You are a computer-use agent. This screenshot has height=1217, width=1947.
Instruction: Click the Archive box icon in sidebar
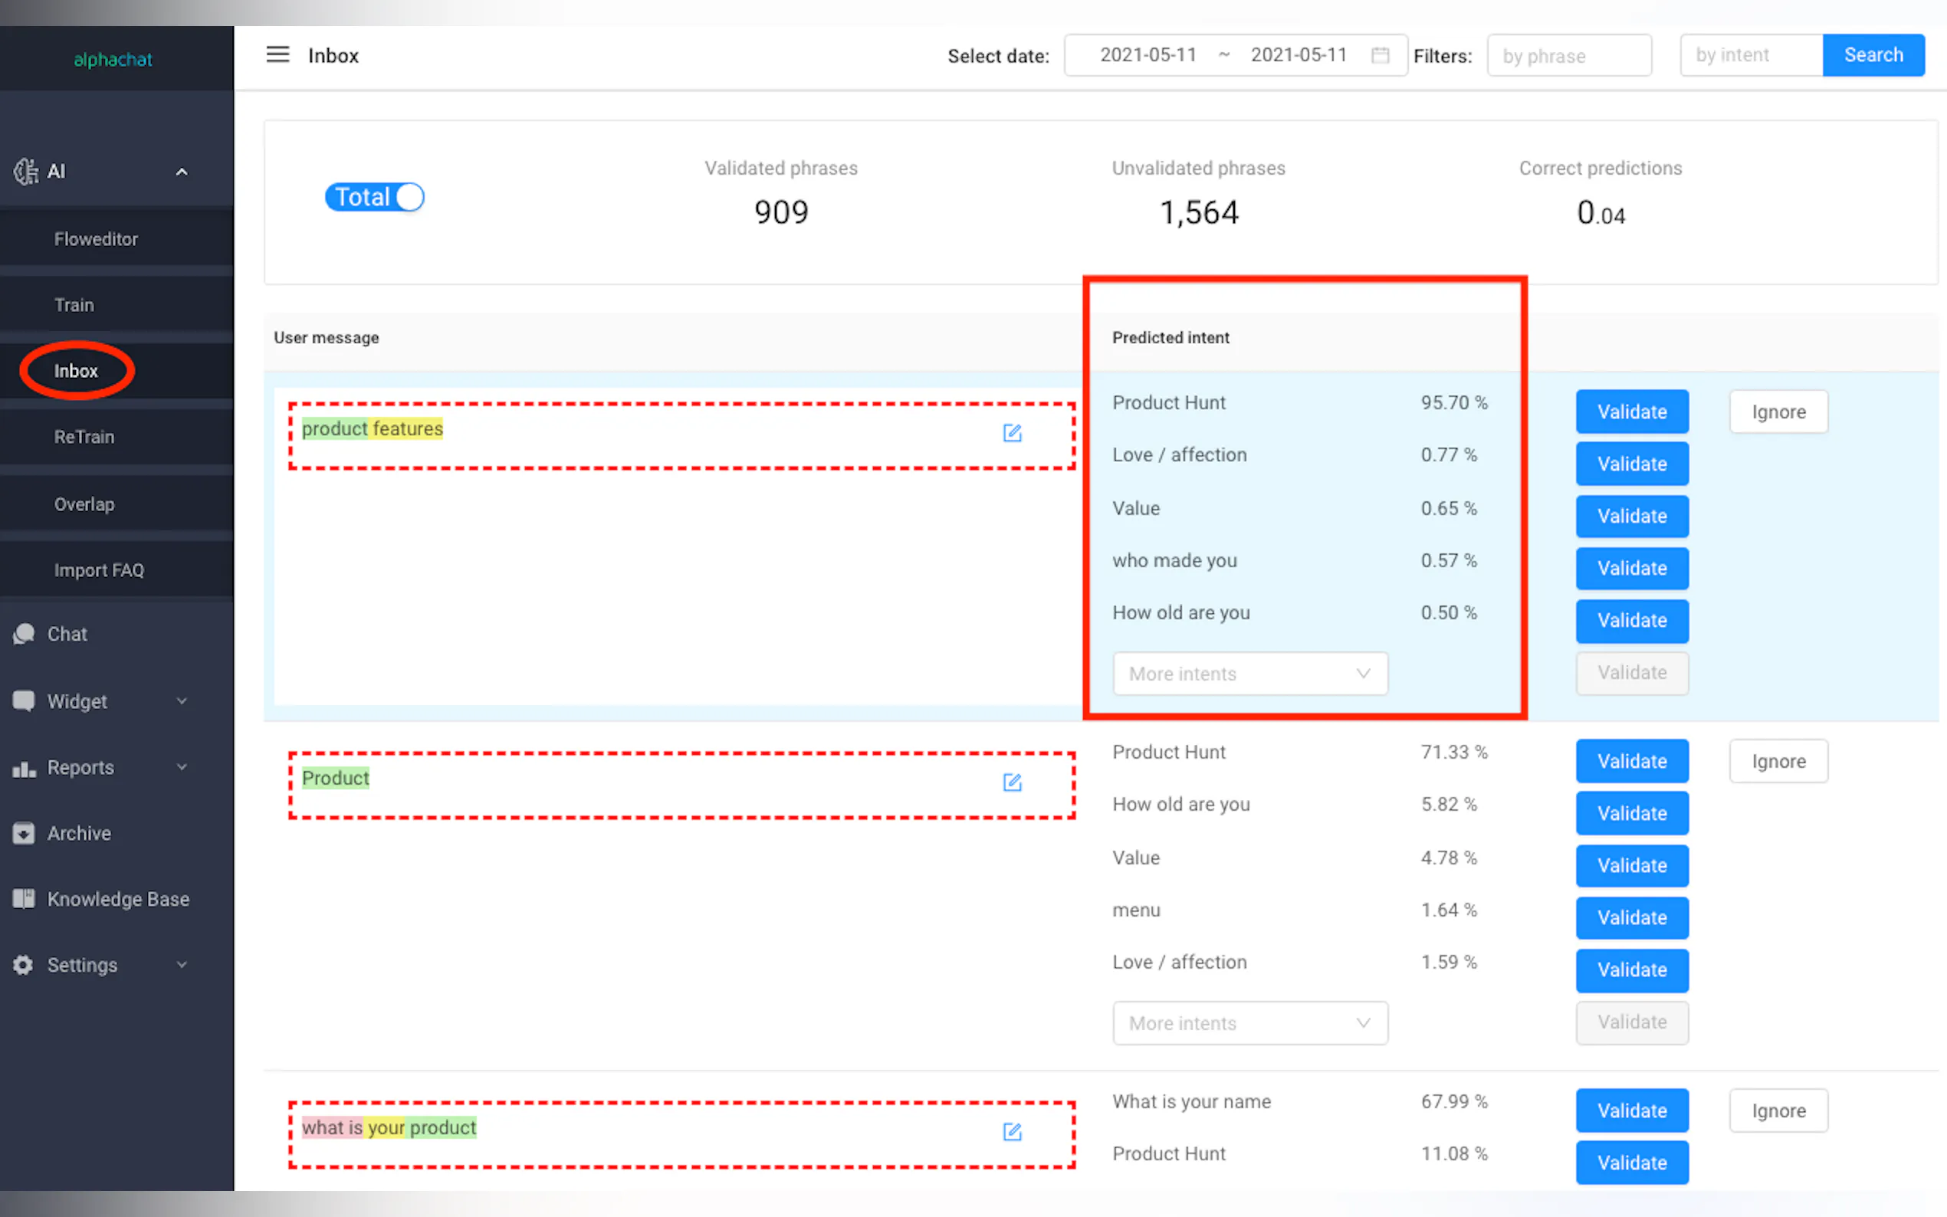25,833
